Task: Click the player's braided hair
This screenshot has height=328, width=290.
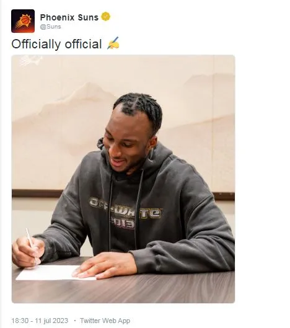Action: [x=139, y=110]
